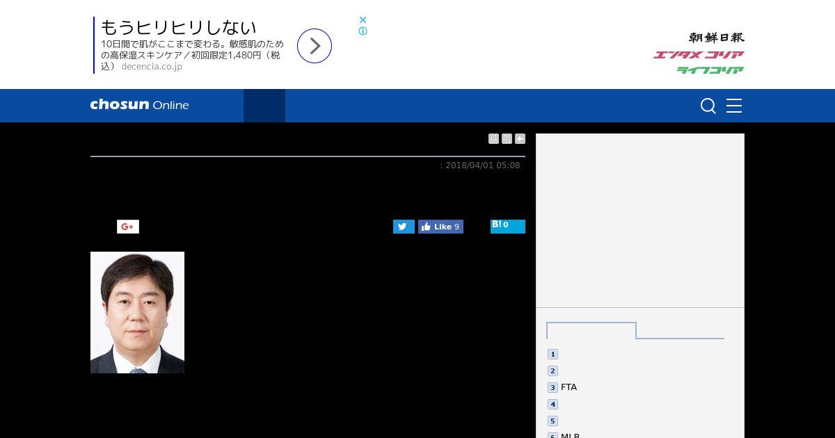Viewport: 835px width, 438px height.
Task: Open the hamburger menu in header
Action: (x=734, y=106)
